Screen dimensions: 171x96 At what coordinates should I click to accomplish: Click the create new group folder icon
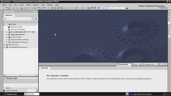click(5, 19)
